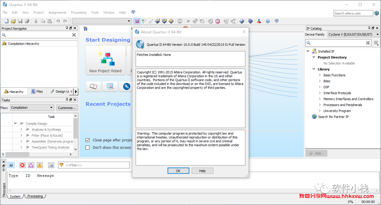Viewport: 381px width, 205px height.
Task: Clear Project Navigator search with X icon
Action: coord(74,35)
